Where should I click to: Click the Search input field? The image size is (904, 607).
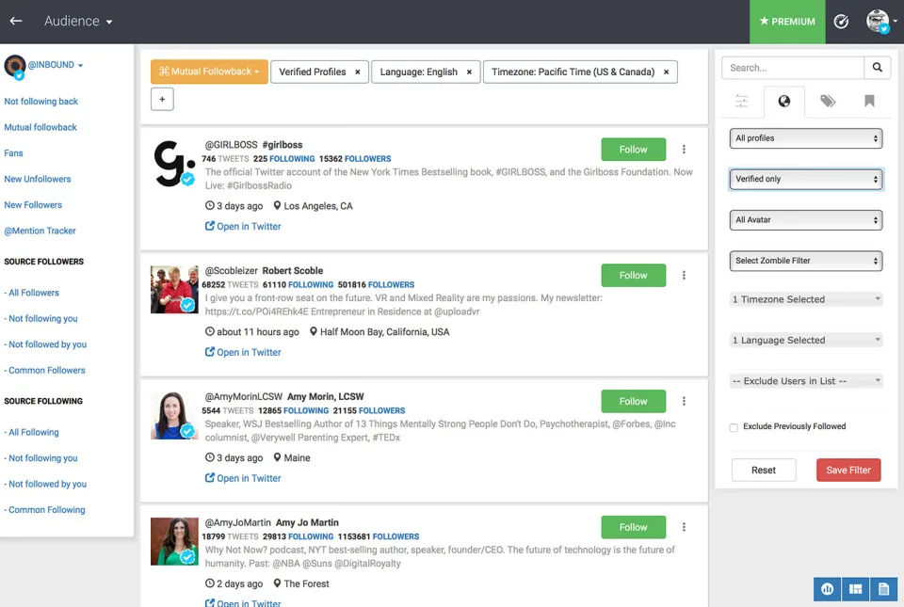[x=793, y=68]
